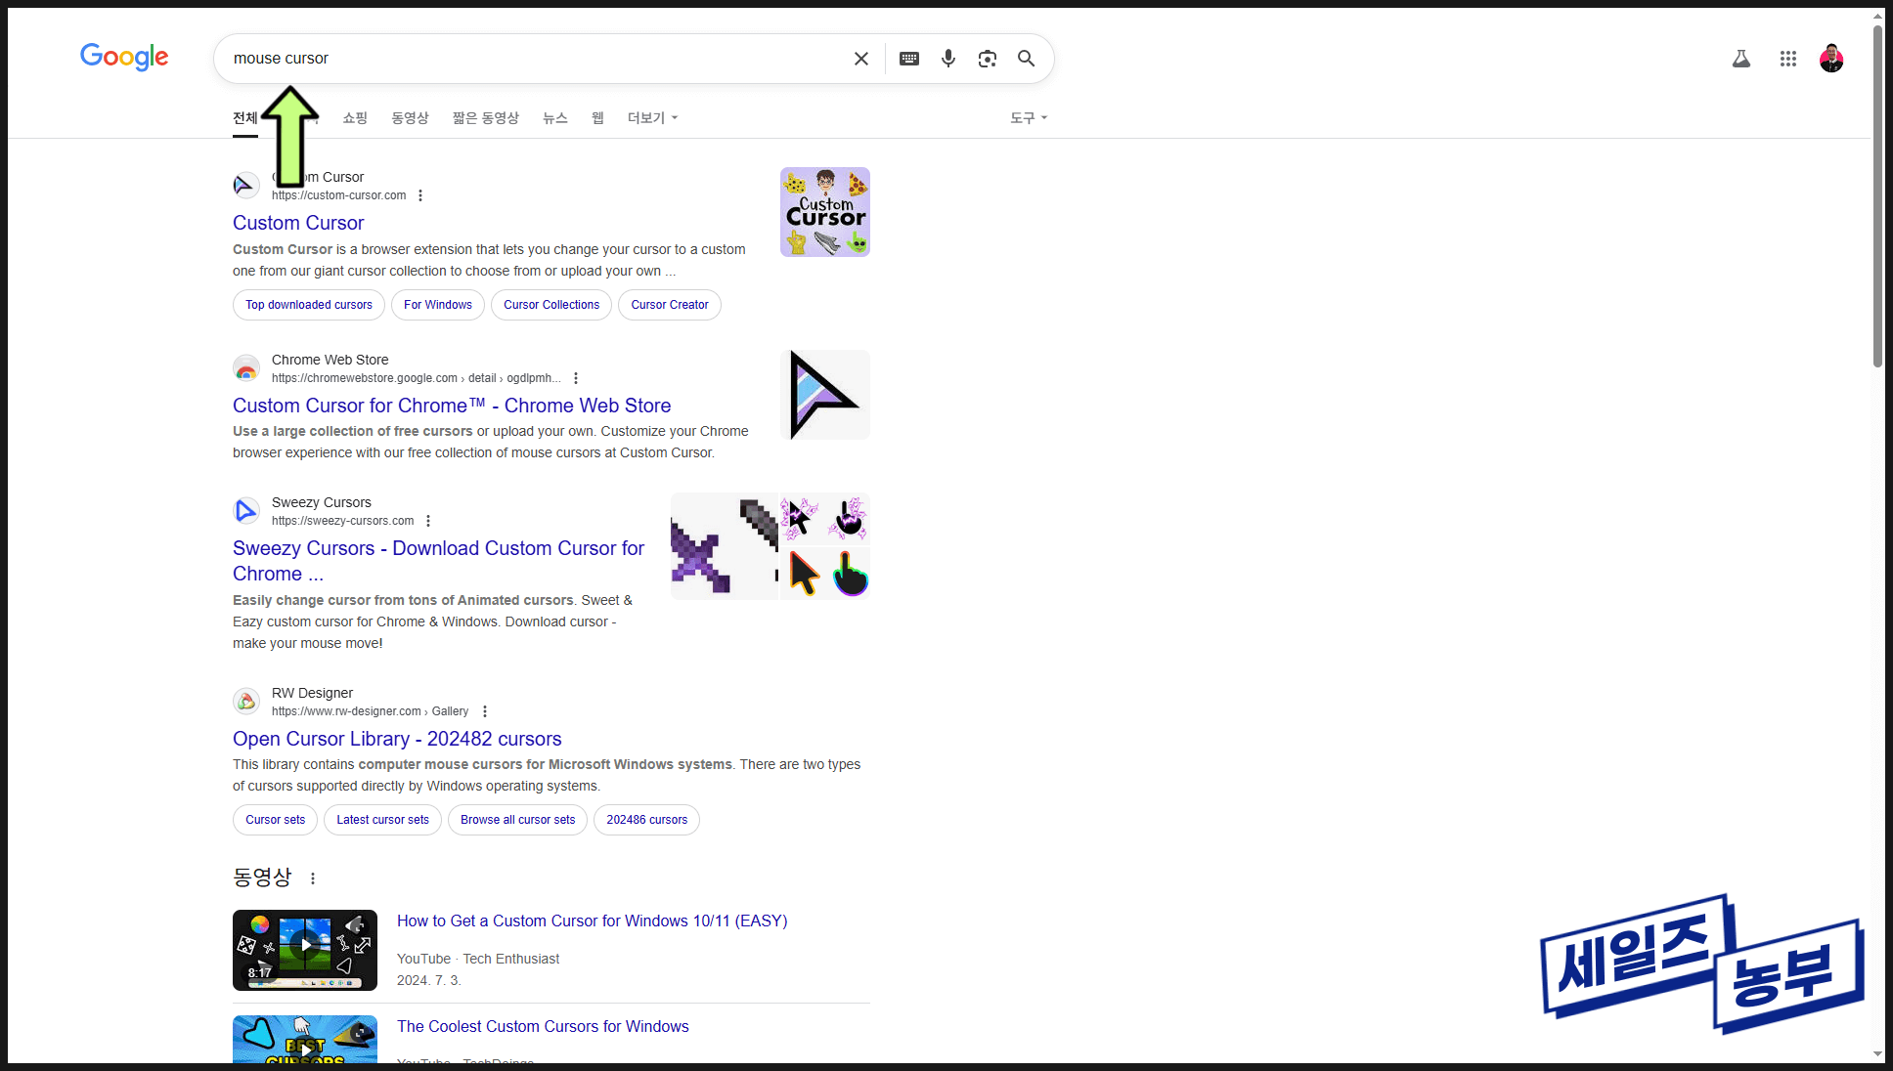Clear the search box with X icon
The image size is (1893, 1071).
(x=860, y=59)
